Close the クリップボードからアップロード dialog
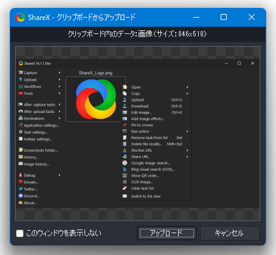 tap(252, 17)
